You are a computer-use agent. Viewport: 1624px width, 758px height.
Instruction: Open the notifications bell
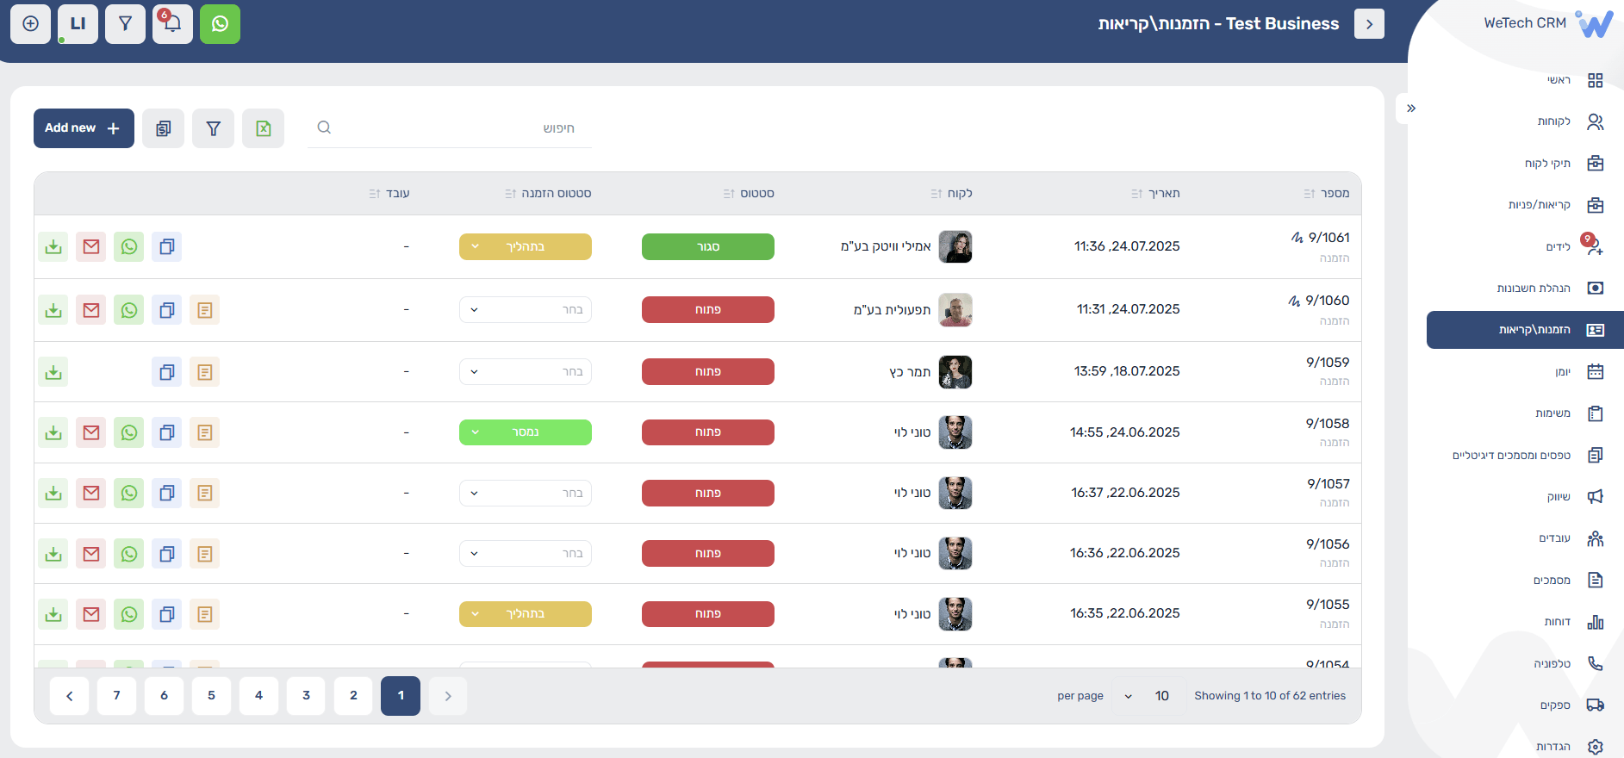(x=172, y=24)
